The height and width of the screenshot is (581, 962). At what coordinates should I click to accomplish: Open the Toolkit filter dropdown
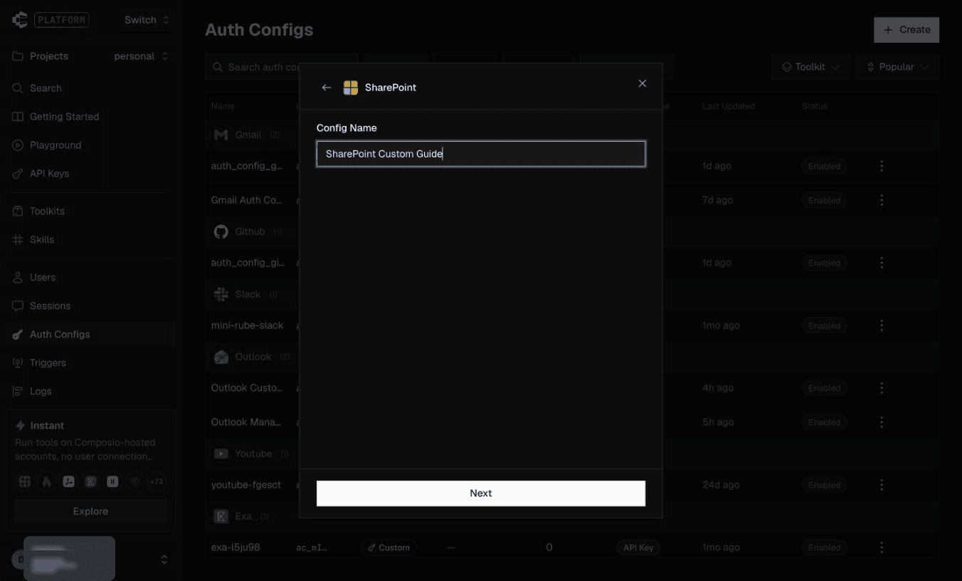810,67
